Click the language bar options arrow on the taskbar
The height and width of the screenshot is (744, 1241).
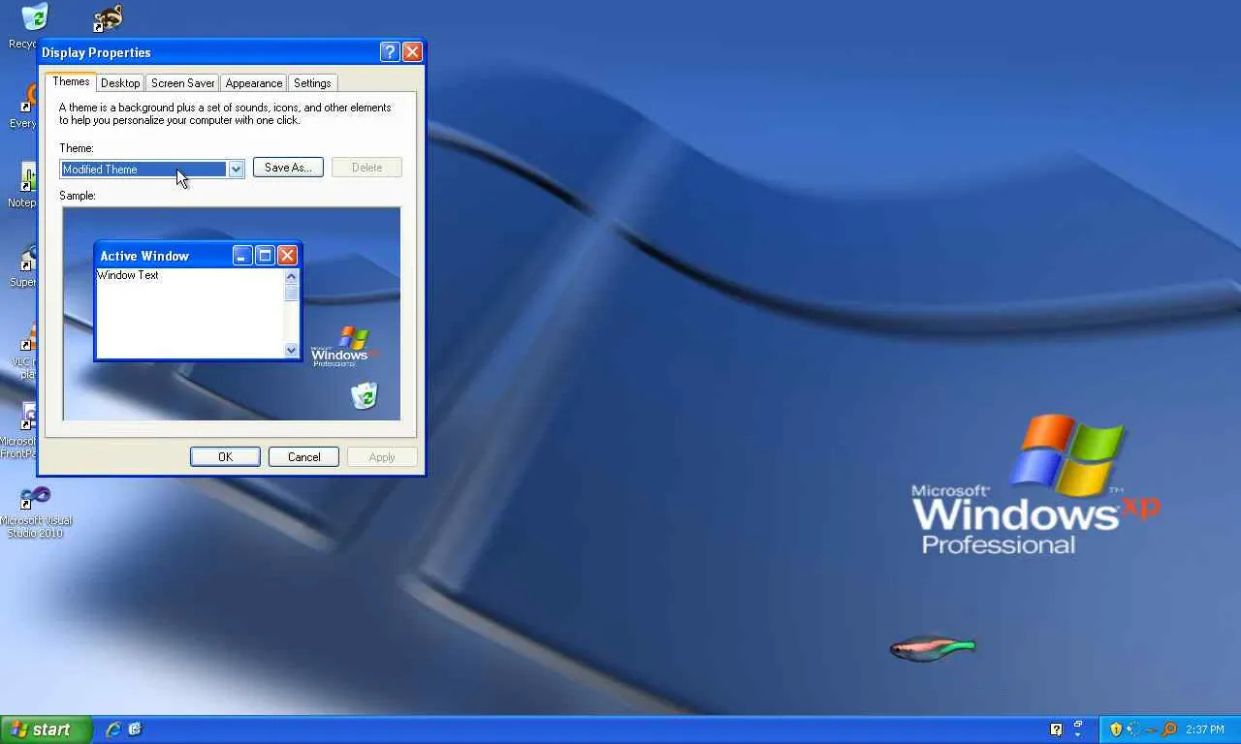tap(1078, 735)
